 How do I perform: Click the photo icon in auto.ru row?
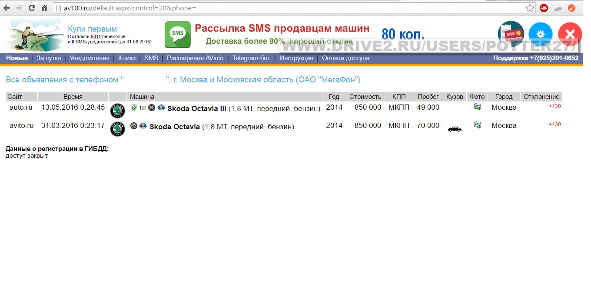click(x=477, y=107)
